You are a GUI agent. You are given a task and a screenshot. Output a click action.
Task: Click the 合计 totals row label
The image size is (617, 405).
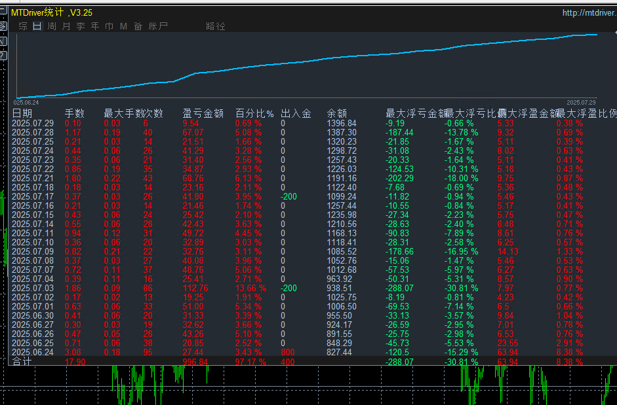pos(22,361)
